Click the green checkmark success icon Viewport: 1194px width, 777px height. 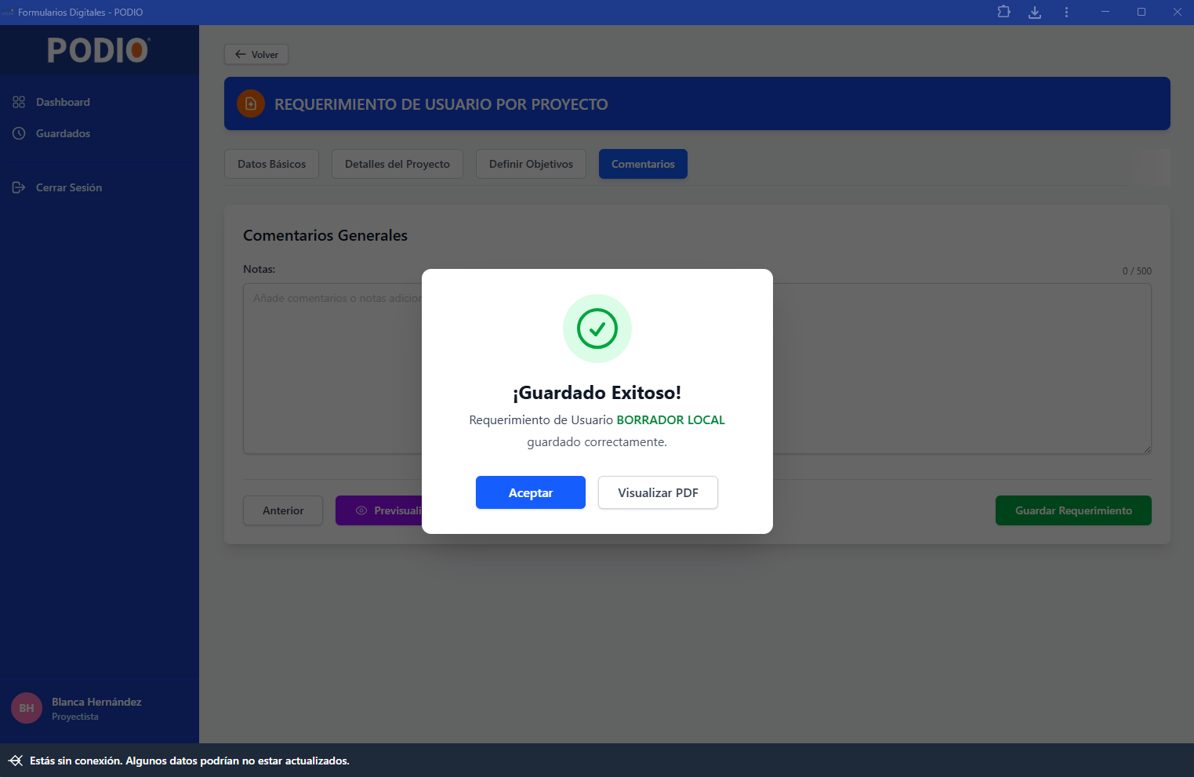pos(597,329)
